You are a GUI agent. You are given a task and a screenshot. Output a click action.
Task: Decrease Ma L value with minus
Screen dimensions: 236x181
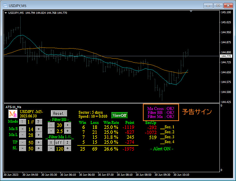coord(23,135)
